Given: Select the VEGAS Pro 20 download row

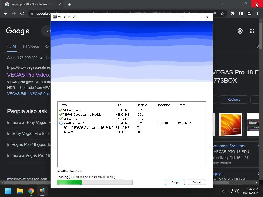Looking at the screenshot, I should click(x=131, y=110).
